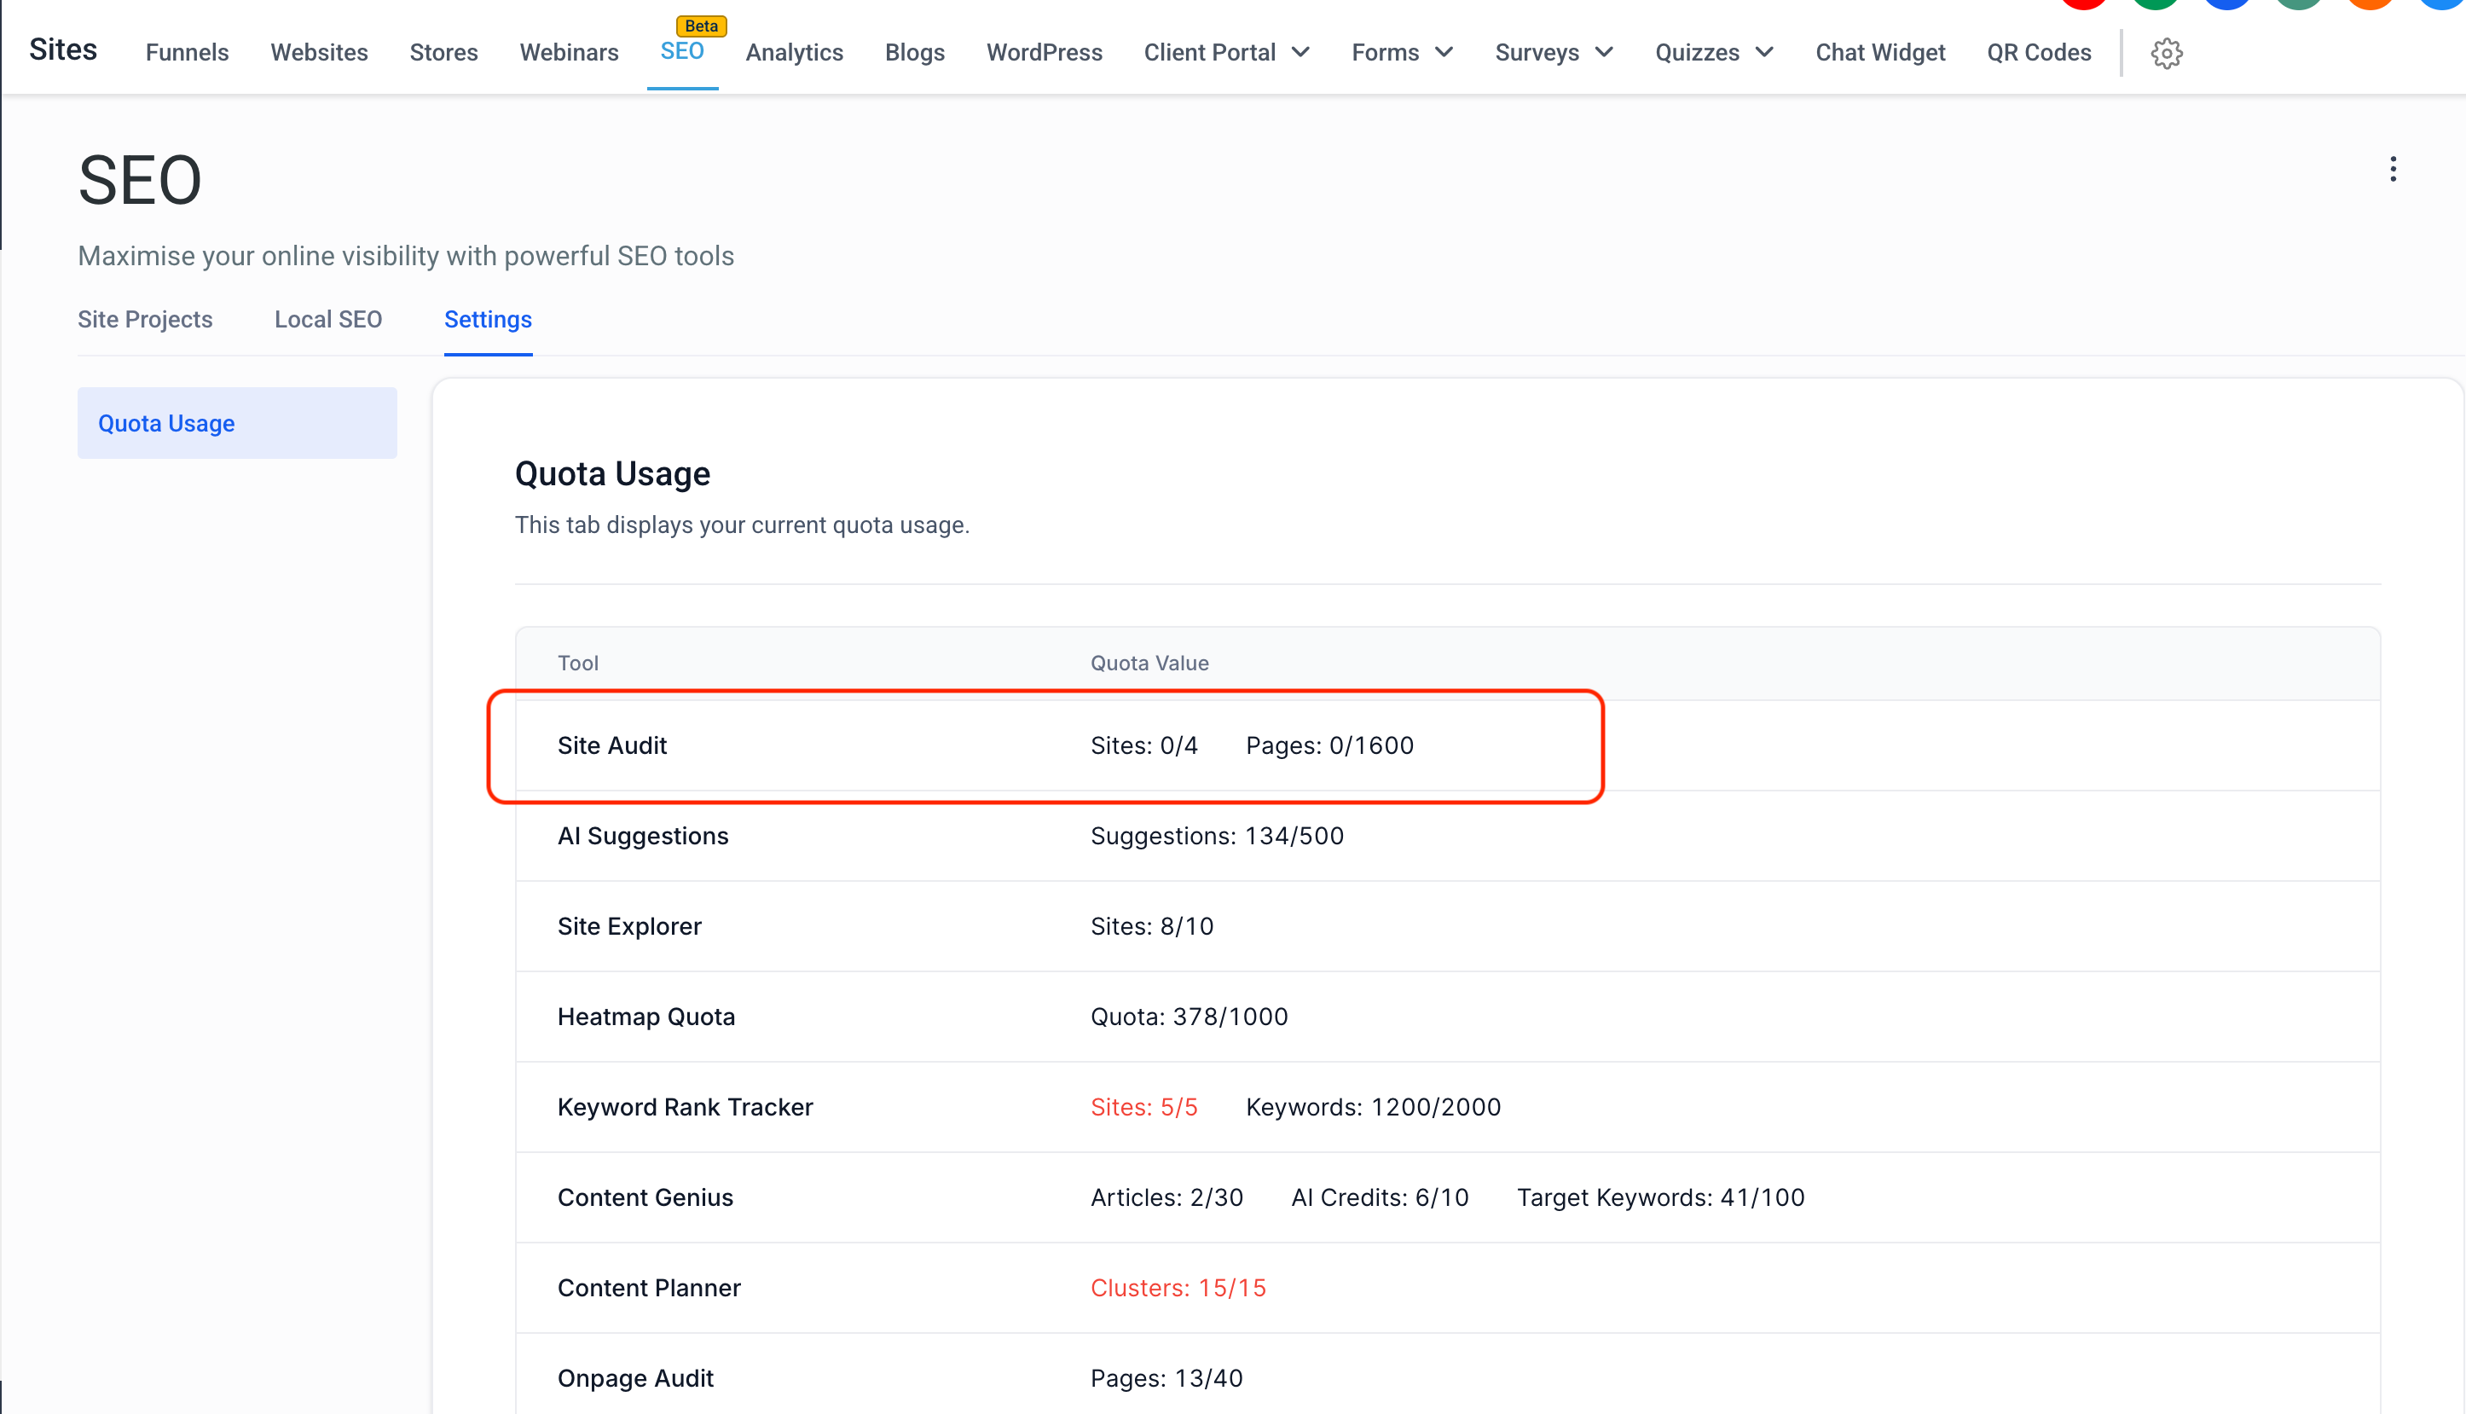
Task: Switch to the Local SEO tab
Action: point(327,320)
